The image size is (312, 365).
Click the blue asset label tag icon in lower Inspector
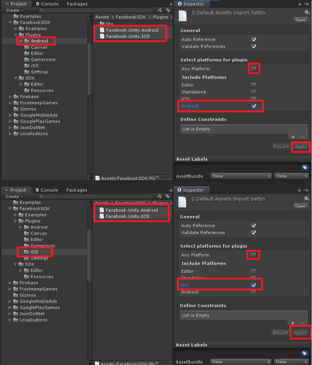304,353
